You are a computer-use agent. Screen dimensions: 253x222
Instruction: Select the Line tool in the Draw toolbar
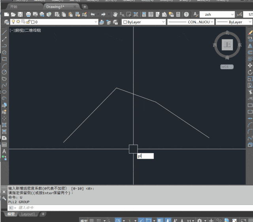coord(4,32)
